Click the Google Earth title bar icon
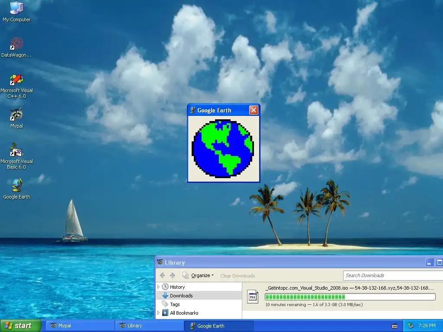 (193, 110)
